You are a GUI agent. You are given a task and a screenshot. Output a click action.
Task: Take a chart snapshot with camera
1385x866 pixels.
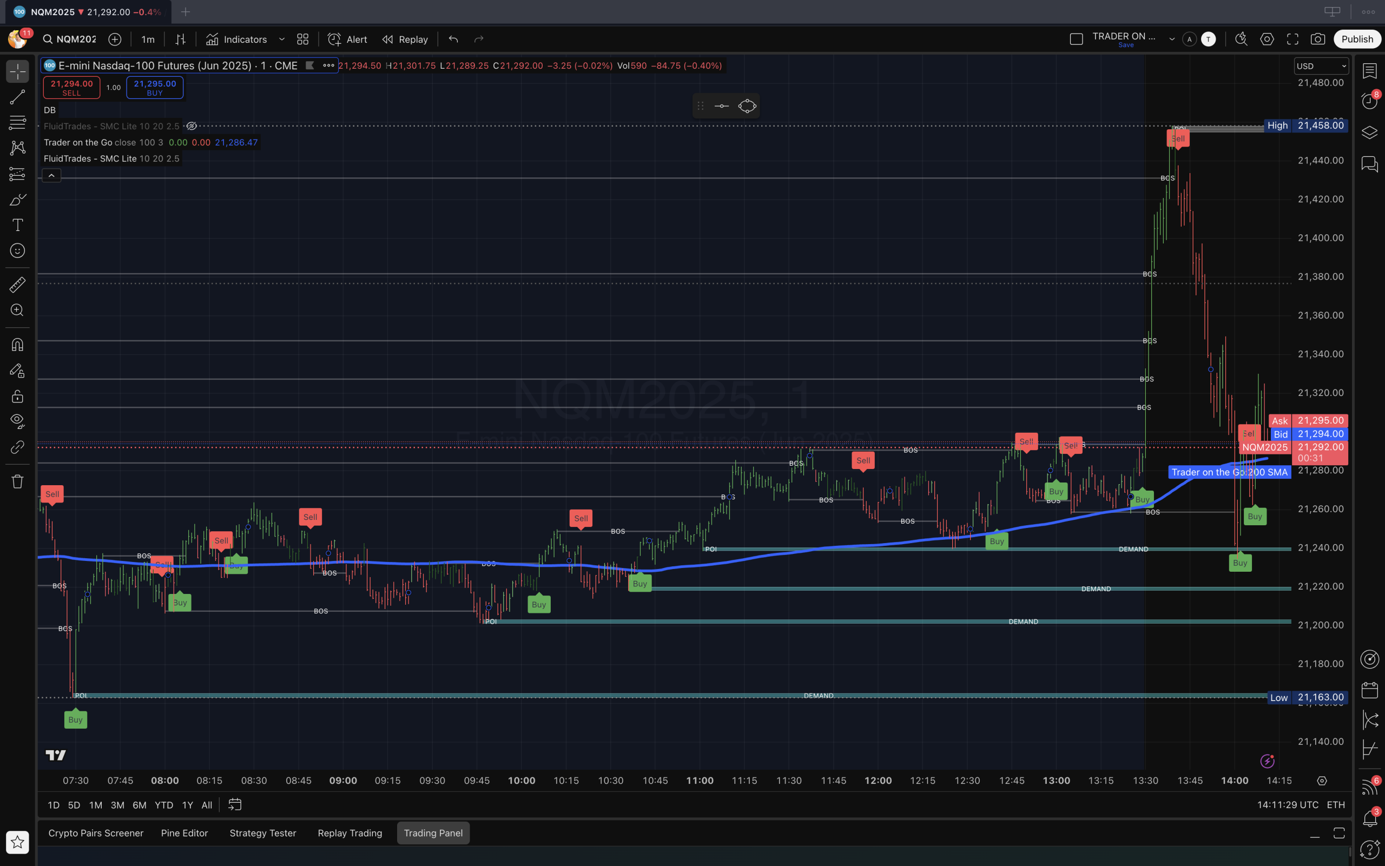pyautogui.click(x=1318, y=39)
